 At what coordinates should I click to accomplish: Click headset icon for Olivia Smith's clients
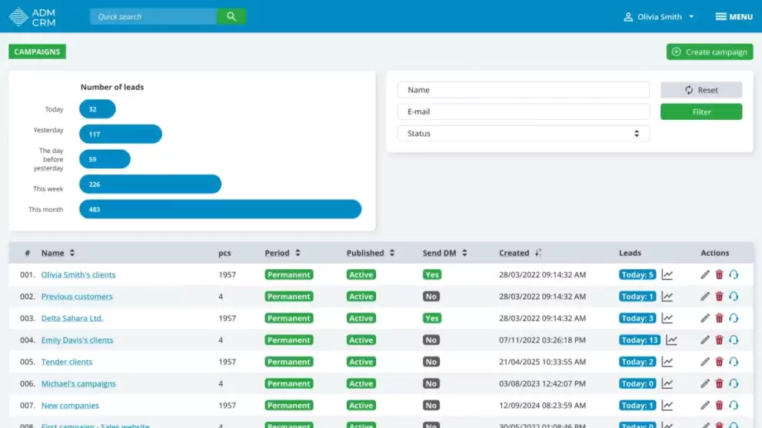click(x=734, y=274)
